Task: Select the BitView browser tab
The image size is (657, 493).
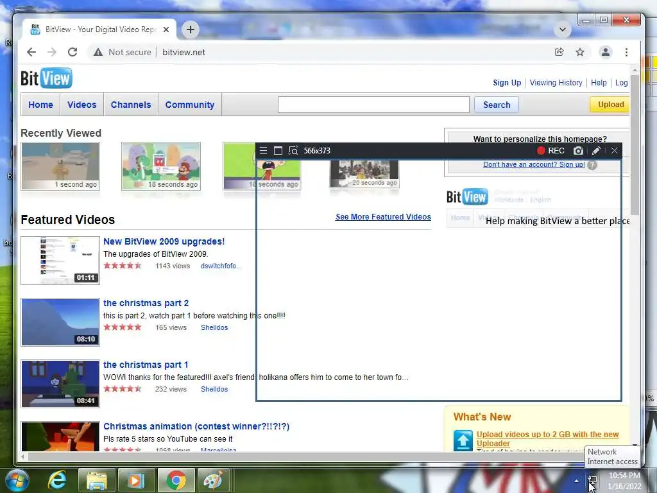Action: tap(98, 30)
